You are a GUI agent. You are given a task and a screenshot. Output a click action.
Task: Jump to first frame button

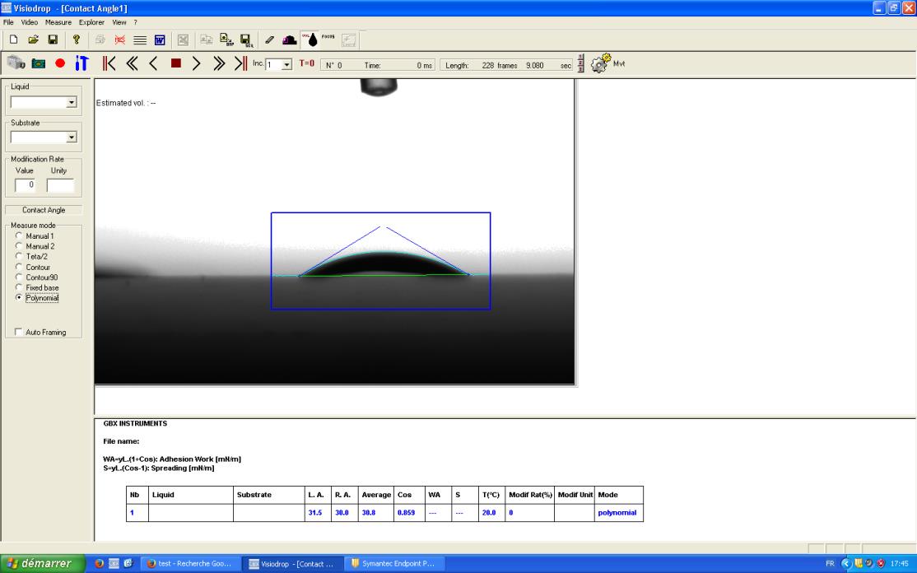[x=109, y=63]
